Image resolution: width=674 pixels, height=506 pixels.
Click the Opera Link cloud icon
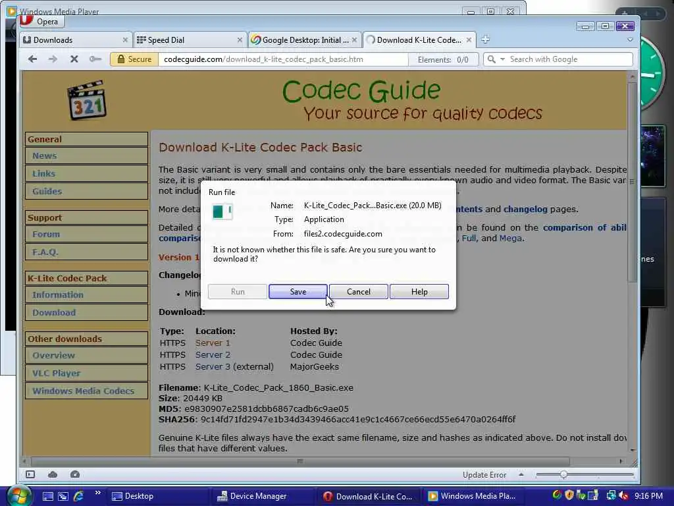point(53,474)
